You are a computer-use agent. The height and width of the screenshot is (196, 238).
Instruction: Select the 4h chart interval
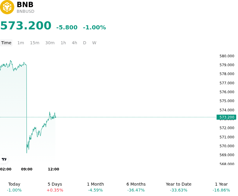coord(74,43)
